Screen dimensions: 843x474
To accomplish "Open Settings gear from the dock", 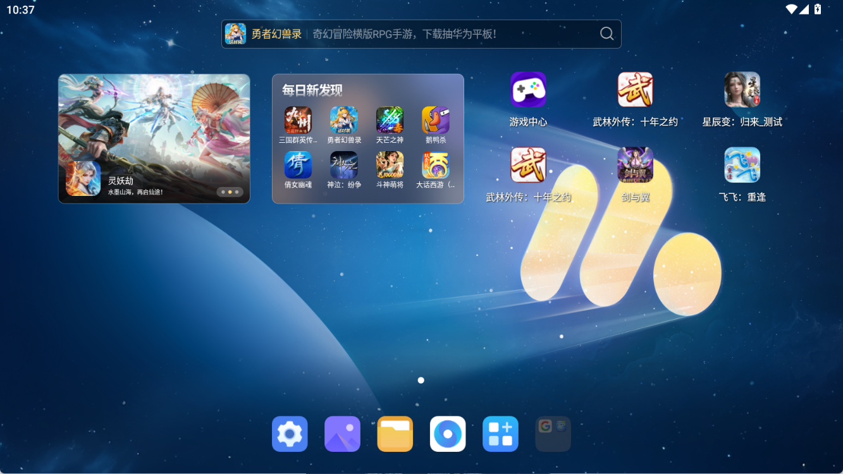I will (x=290, y=434).
